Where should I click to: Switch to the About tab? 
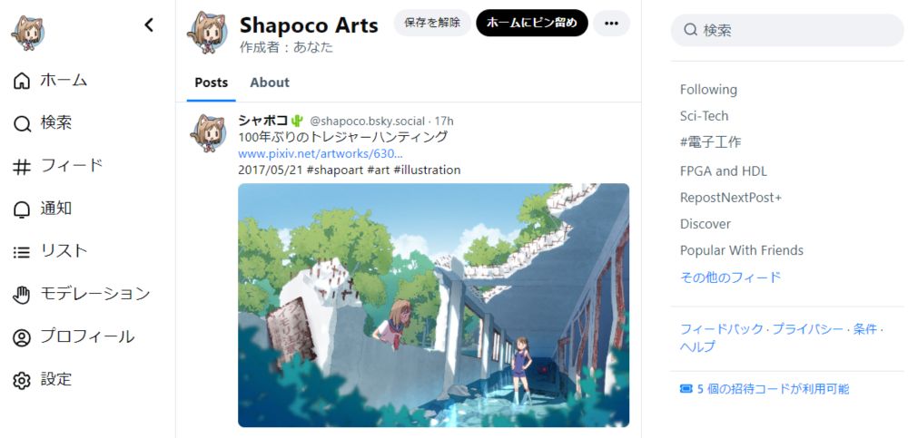pyautogui.click(x=270, y=83)
